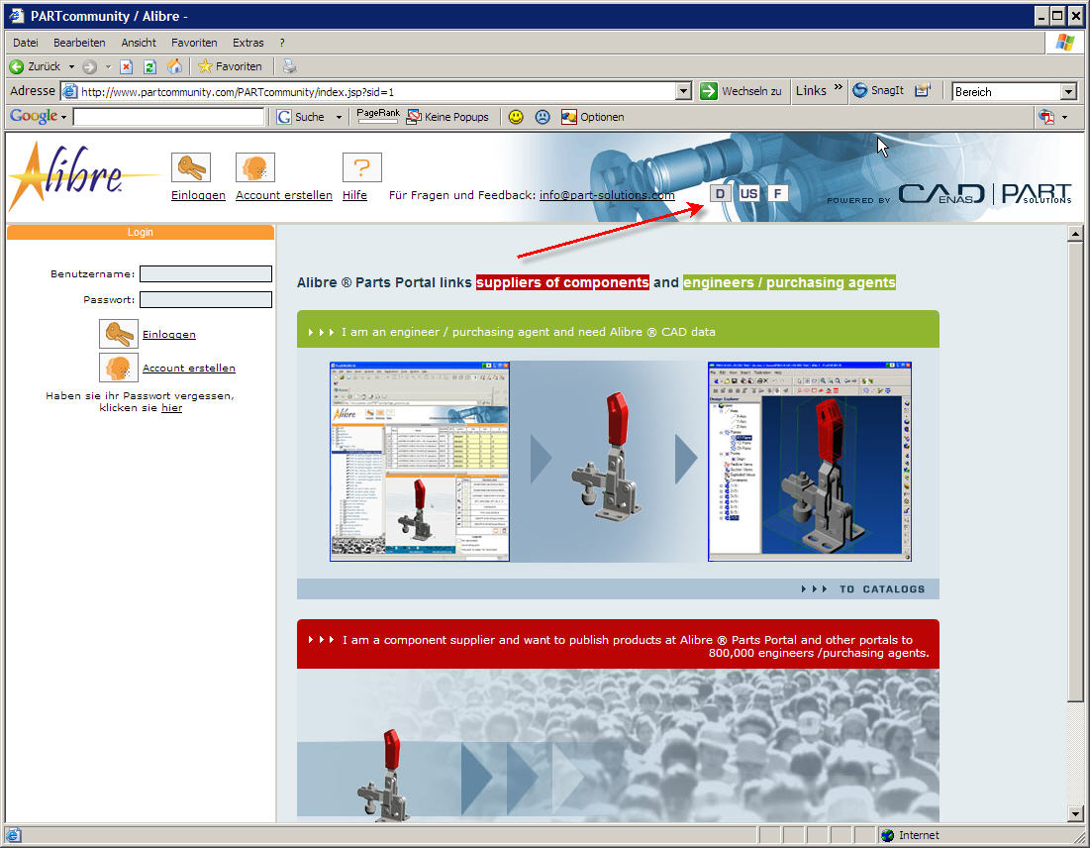
Task: Click Einloggen link in Login panel
Action: [x=169, y=335]
